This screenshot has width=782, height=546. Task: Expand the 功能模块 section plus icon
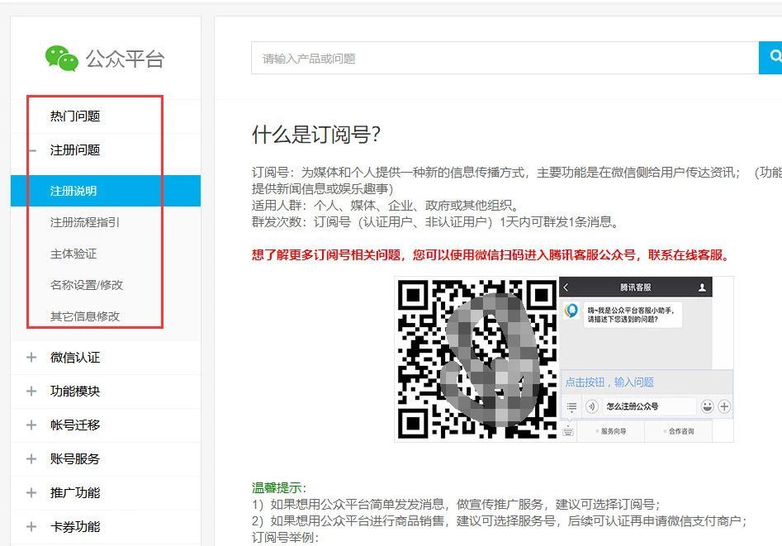31,391
